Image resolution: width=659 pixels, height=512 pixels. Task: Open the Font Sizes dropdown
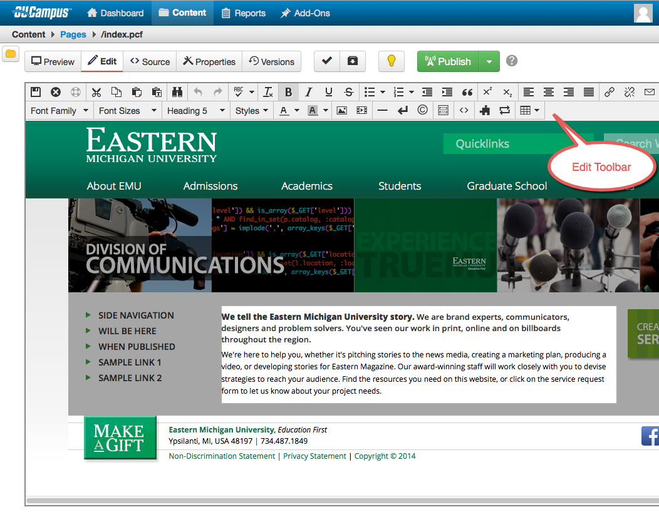(x=128, y=110)
